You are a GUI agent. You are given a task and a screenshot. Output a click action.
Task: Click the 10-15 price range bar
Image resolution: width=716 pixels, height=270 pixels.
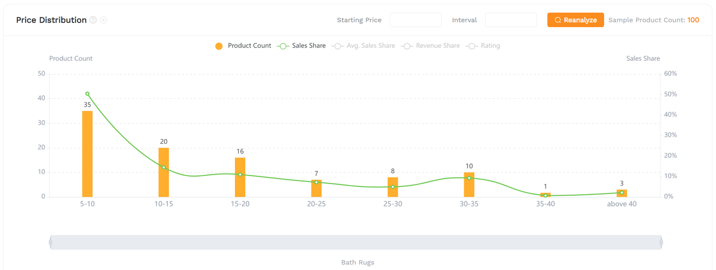(x=164, y=172)
